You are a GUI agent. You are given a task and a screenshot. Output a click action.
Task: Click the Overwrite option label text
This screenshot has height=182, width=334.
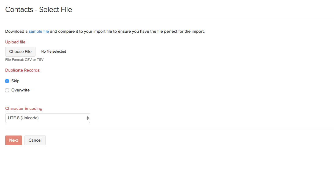click(x=20, y=90)
